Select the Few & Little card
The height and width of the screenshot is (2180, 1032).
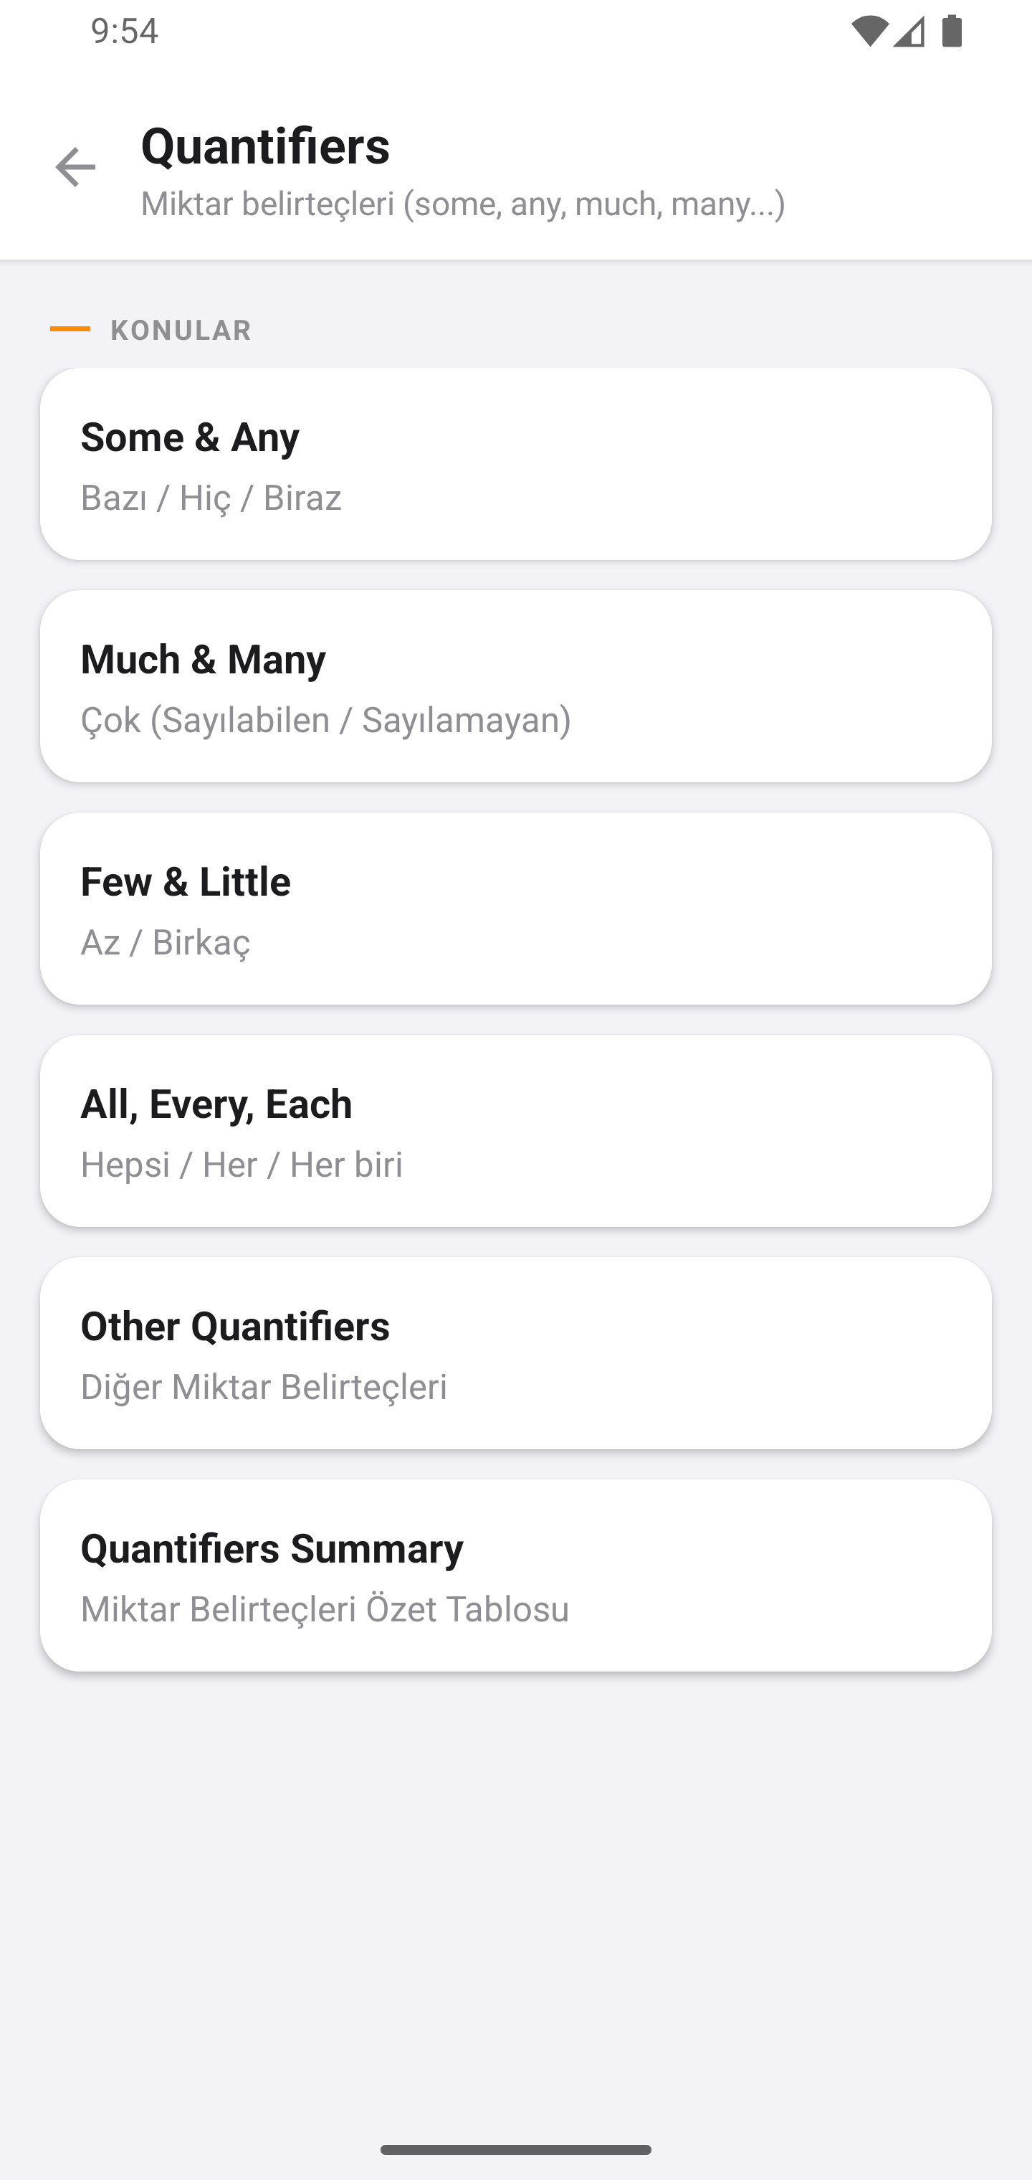[515, 908]
